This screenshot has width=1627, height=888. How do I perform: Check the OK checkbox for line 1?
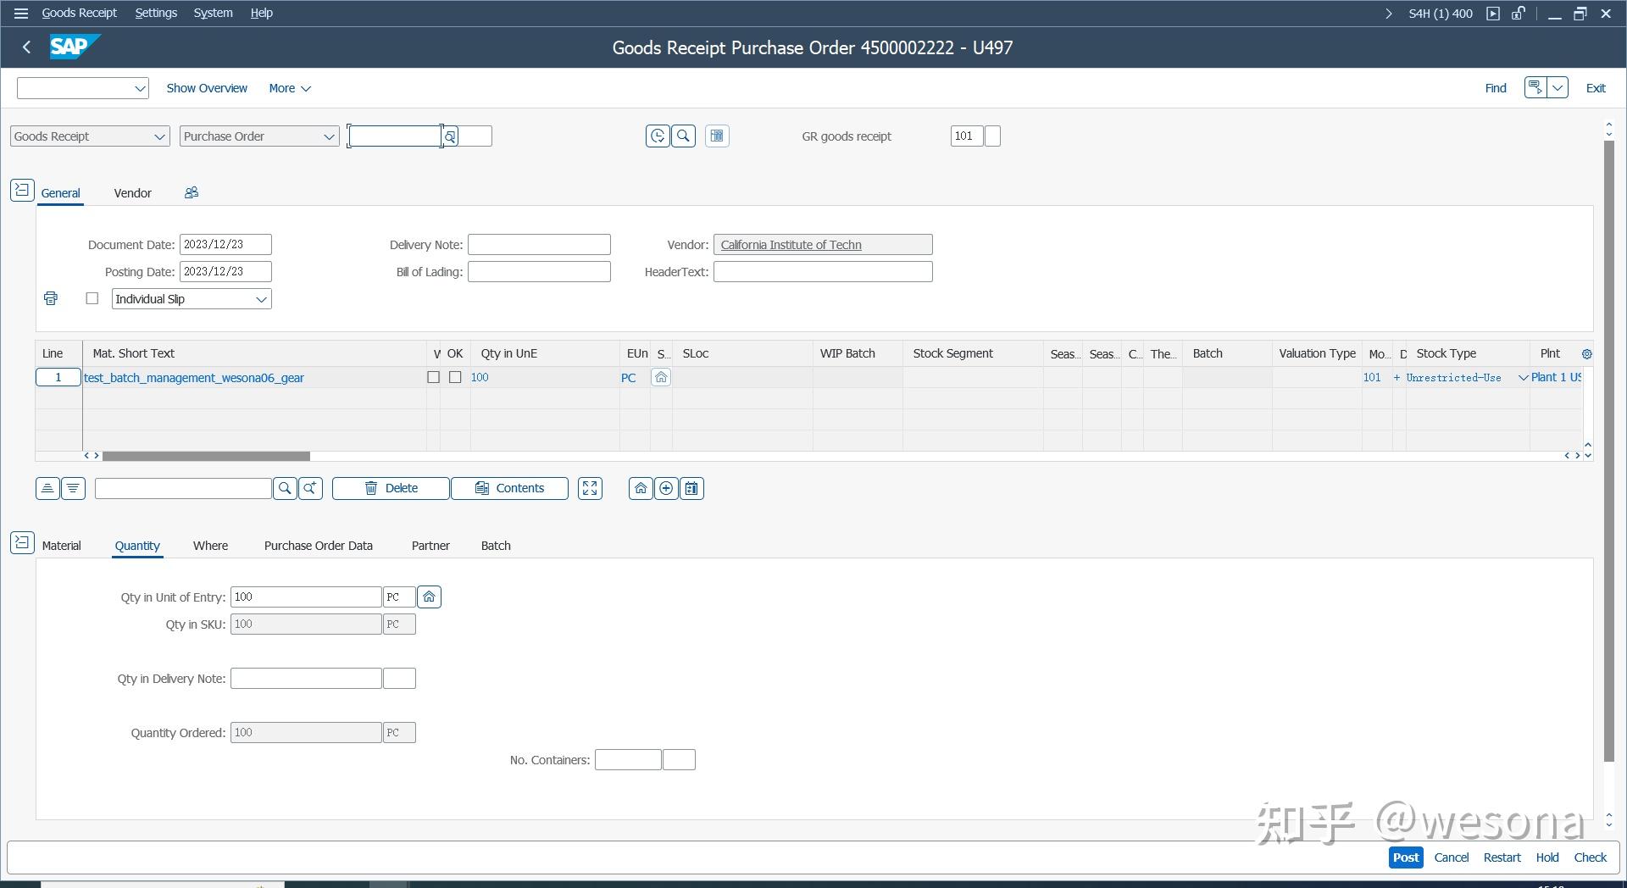tap(455, 377)
